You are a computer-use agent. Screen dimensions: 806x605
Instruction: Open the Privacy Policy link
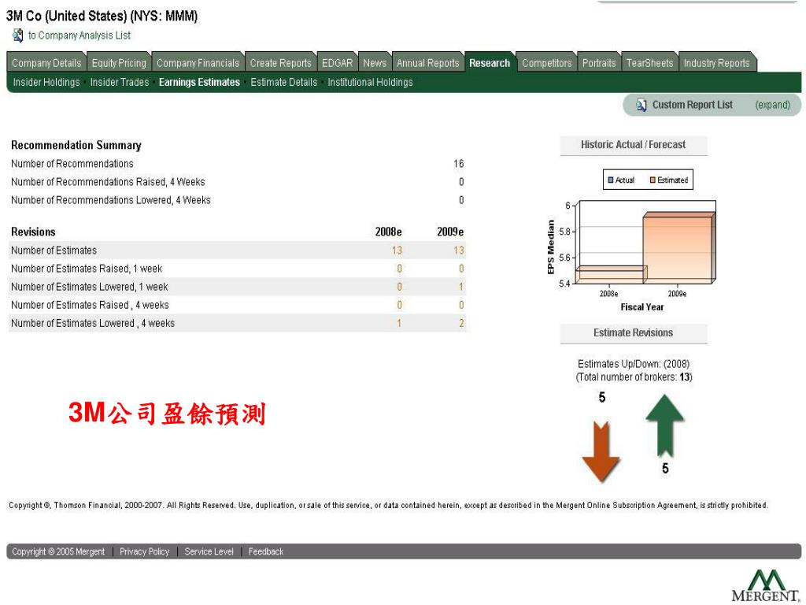point(145,551)
